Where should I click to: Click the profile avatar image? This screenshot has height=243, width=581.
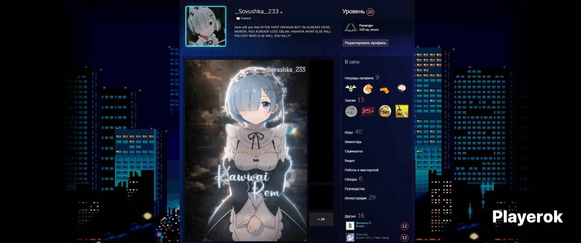pyautogui.click(x=205, y=26)
